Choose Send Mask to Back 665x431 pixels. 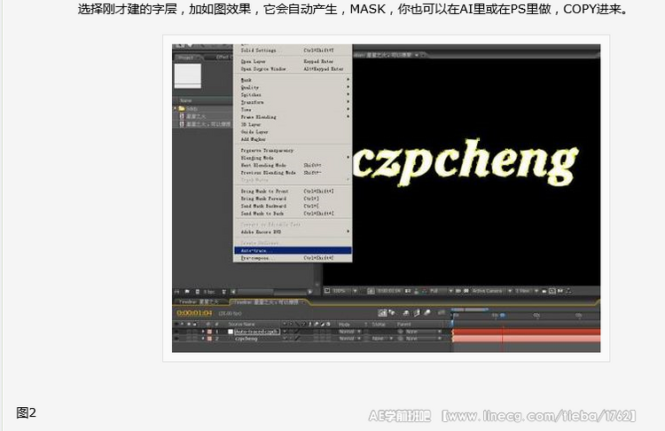(293, 214)
